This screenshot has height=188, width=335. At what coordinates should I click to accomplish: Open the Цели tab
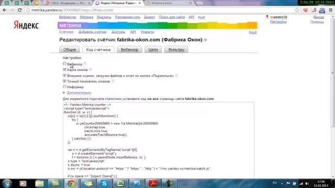pyautogui.click(x=153, y=50)
